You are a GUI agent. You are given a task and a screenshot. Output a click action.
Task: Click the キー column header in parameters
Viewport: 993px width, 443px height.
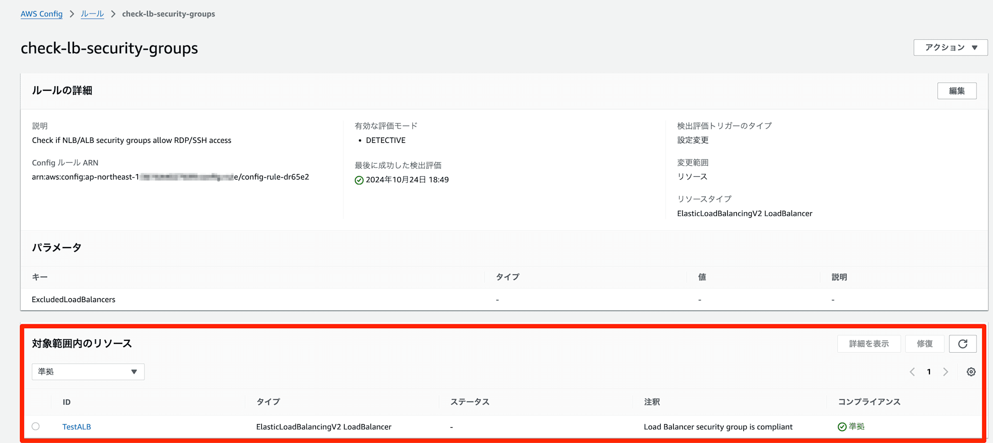coord(40,277)
